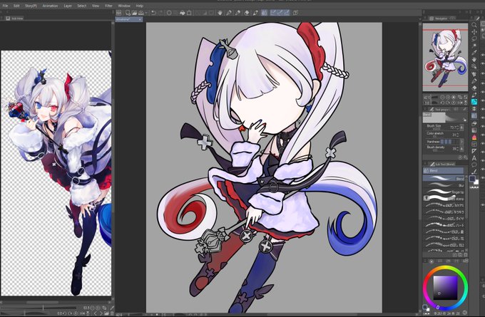This screenshot has height=317, width=485.
Task: Lock the tool property with lock icon
Action: pyautogui.click(x=464, y=120)
